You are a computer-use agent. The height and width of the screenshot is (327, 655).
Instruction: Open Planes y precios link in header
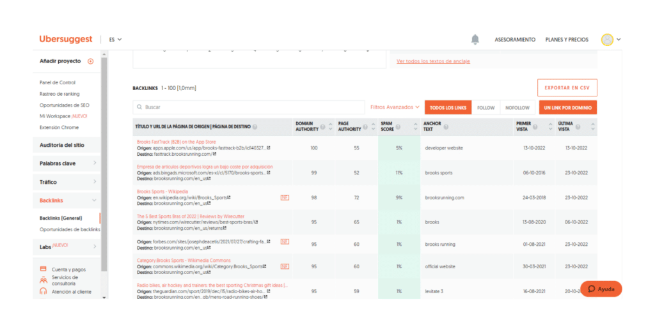point(567,40)
